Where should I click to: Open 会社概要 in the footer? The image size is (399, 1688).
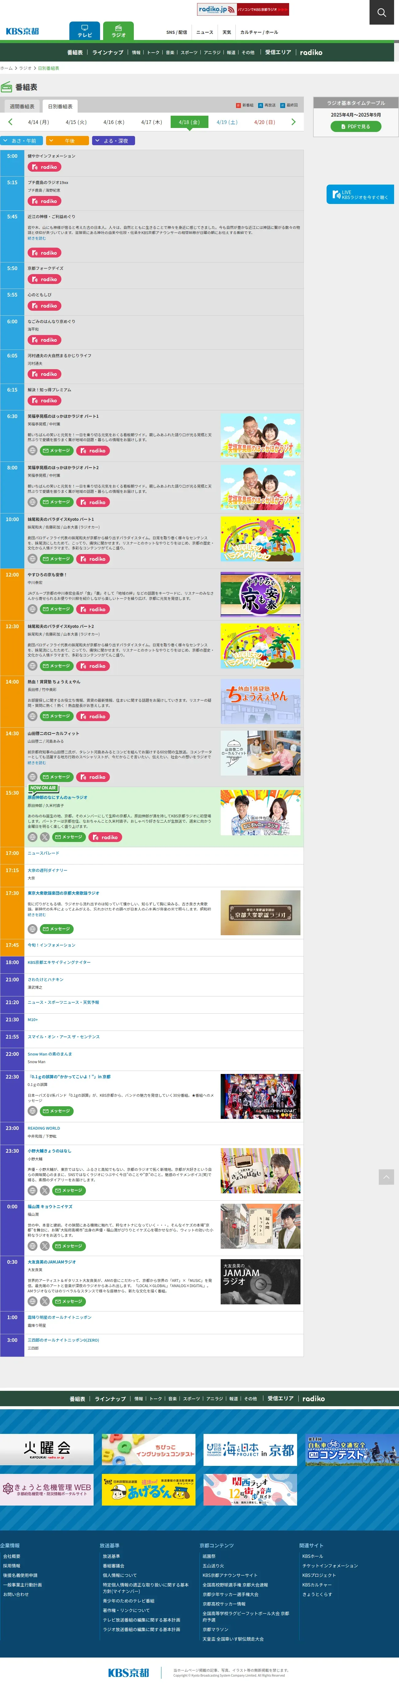pos(12,1556)
